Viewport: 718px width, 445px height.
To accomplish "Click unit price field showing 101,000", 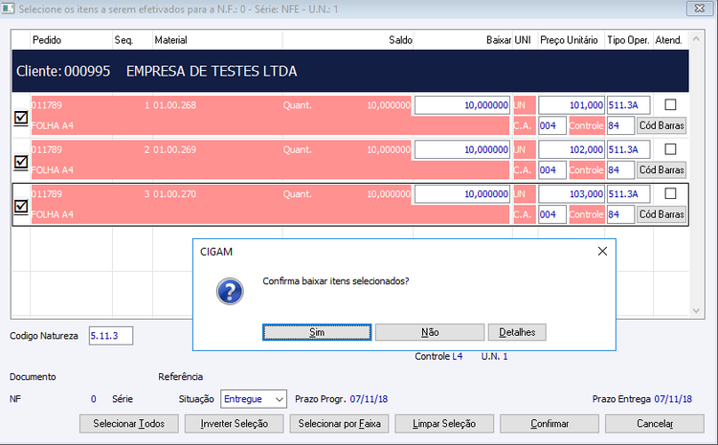I will 572,105.
